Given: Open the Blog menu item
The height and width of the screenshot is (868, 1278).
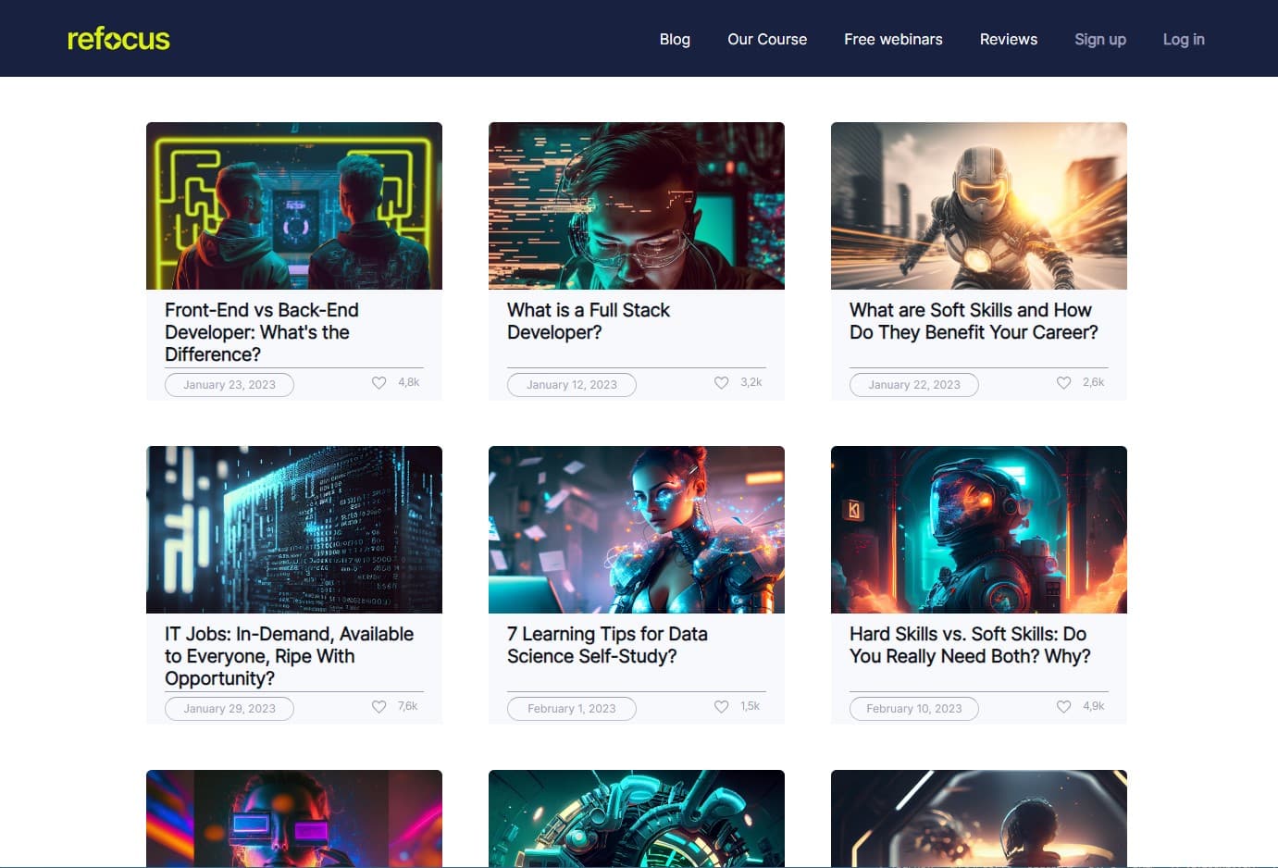Looking at the screenshot, I should pos(675,39).
